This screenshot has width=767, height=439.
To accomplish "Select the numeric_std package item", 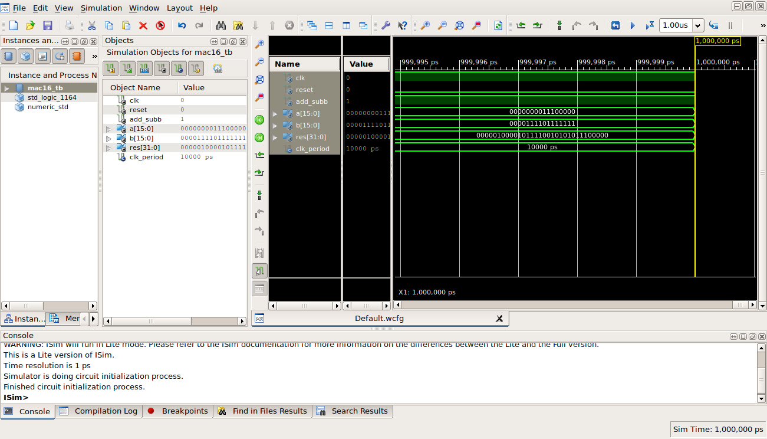I will [x=48, y=107].
